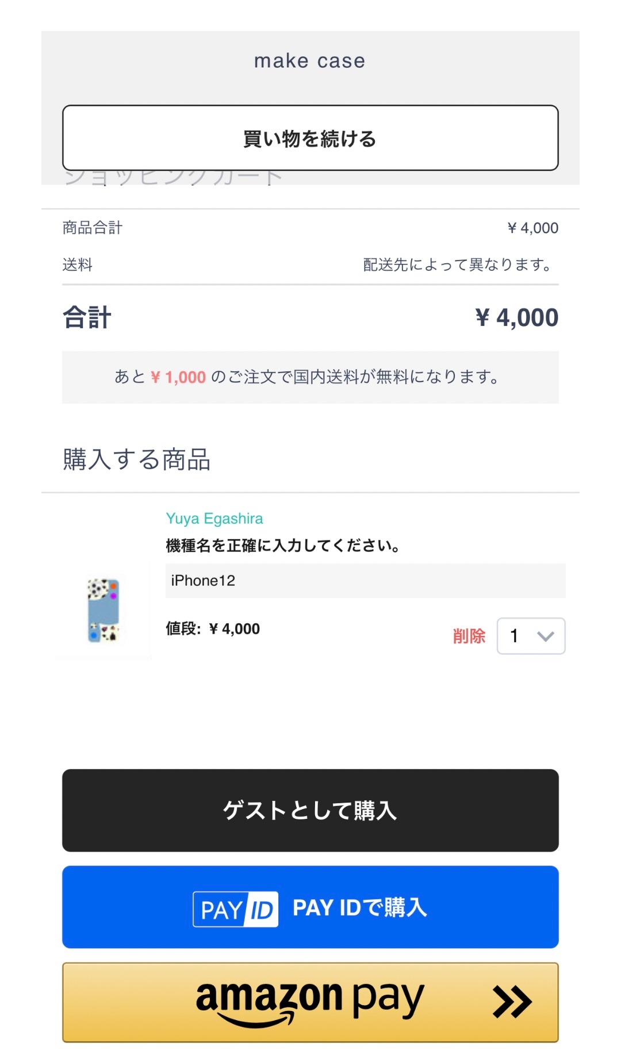Viewport: 621px width, 1054px height.
Task: Click the 値段: ¥4,000 item price label
Action: pos(213,628)
